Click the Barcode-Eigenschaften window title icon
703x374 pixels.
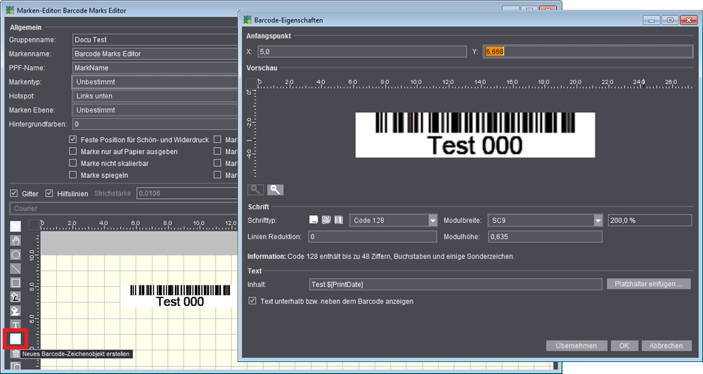click(x=247, y=20)
